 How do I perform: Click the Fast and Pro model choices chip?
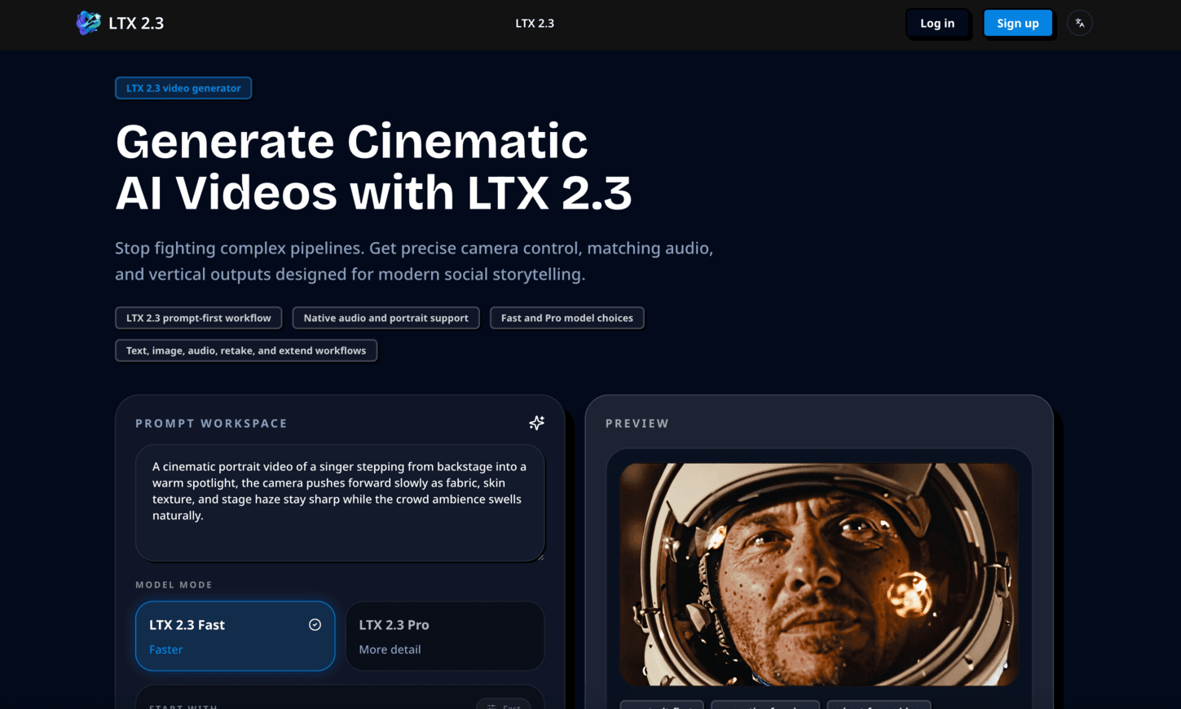(566, 318)
